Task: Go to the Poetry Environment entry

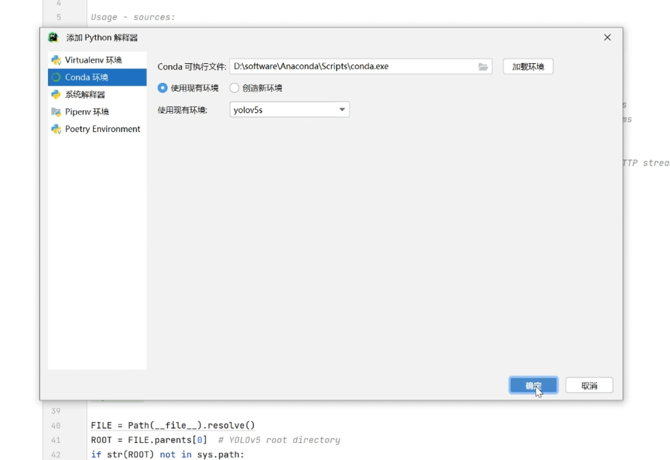Action: (x=97, y=129)
